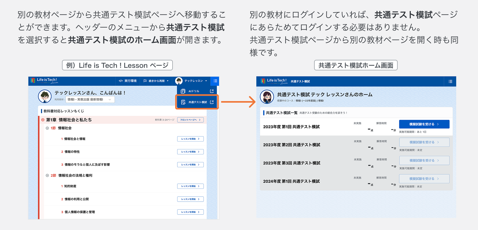Screen dimensions: 478x230
Task: Start the lesson 情報の利用と公開
Action: [x=190, y=199]
